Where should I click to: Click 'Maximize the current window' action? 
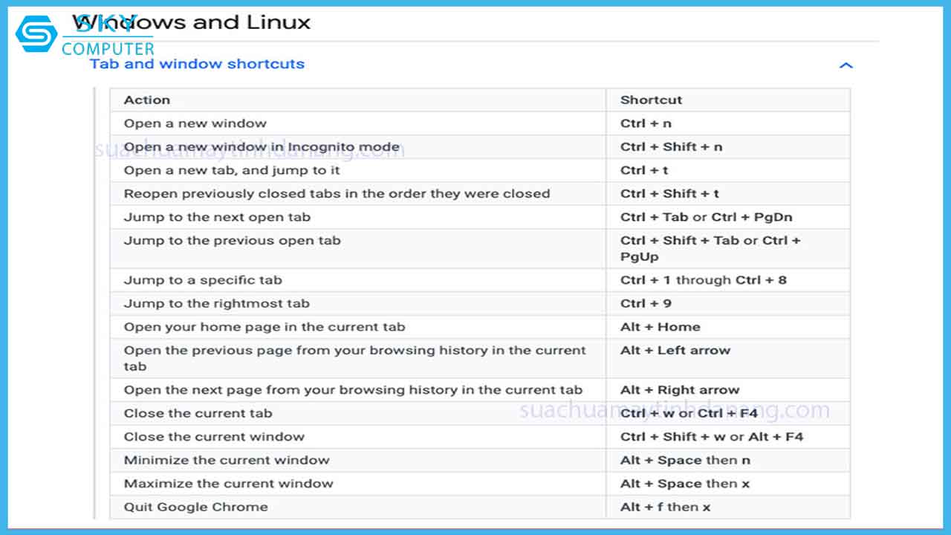(x=228, y=484)
